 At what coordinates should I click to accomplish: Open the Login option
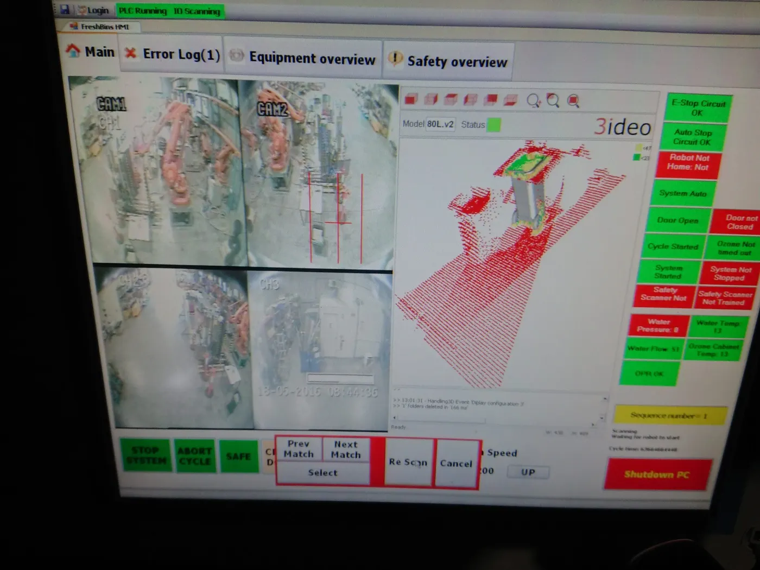(x=93, y=10)
